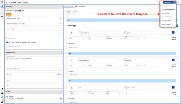
Task: Check the Select All Trips checkbox
Action: coord(7,38)
